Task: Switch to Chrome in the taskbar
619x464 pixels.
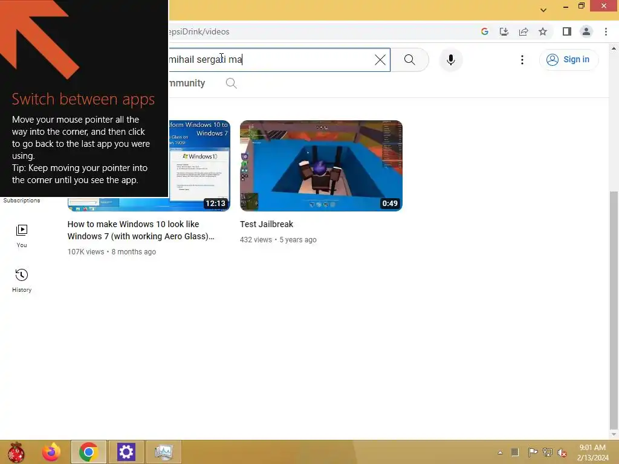Action: click(89, 452)
